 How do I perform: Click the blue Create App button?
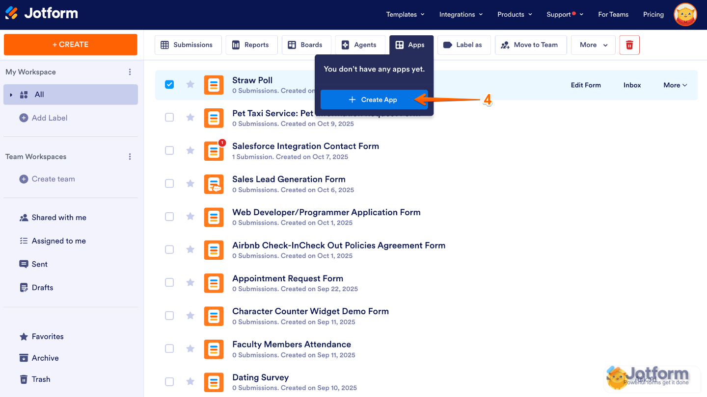(374, 100)
